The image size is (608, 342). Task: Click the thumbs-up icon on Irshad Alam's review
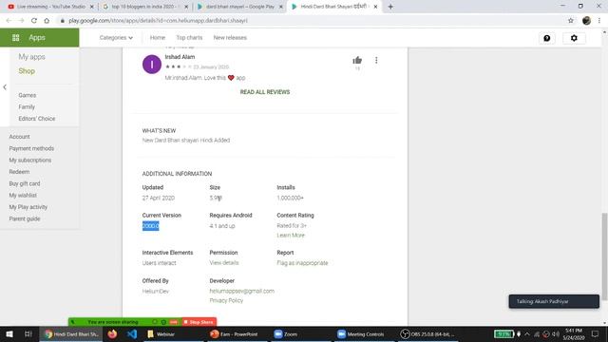pos(357,60)
